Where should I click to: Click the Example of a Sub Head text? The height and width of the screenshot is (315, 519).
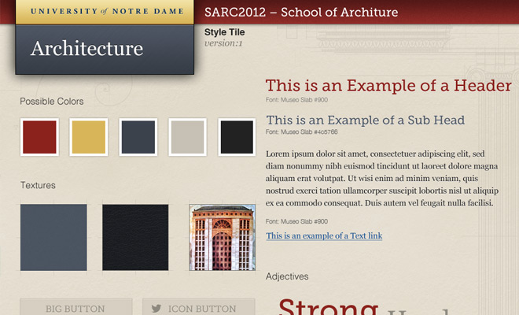pyautogui.click(x=366, y=120)
